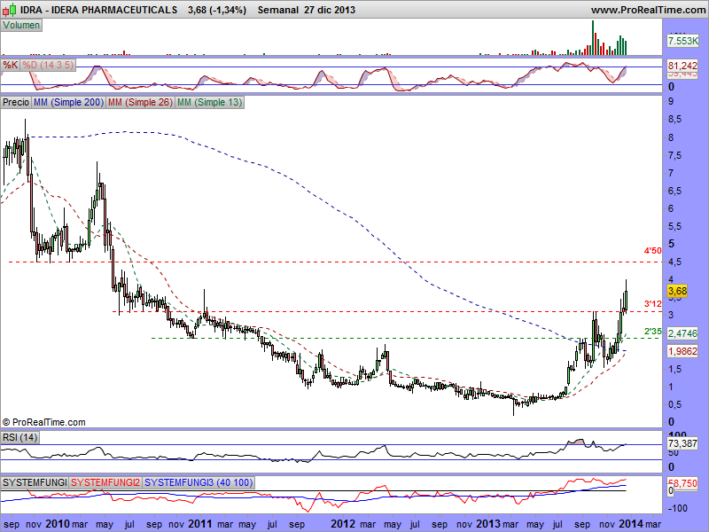Click the SYSTEMFUNGI indicator label
Image resolution: width=709 pixels, height=532 pixels.
(x=35, y=482)
